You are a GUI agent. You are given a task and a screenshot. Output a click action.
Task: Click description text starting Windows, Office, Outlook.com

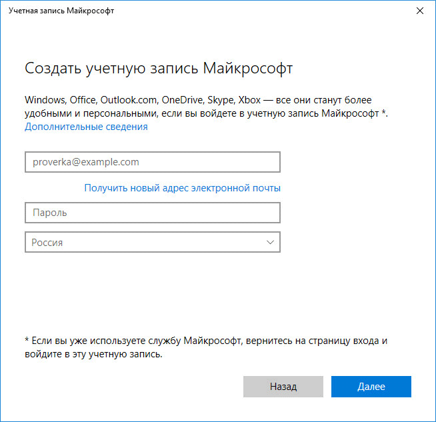coord(206,107)
